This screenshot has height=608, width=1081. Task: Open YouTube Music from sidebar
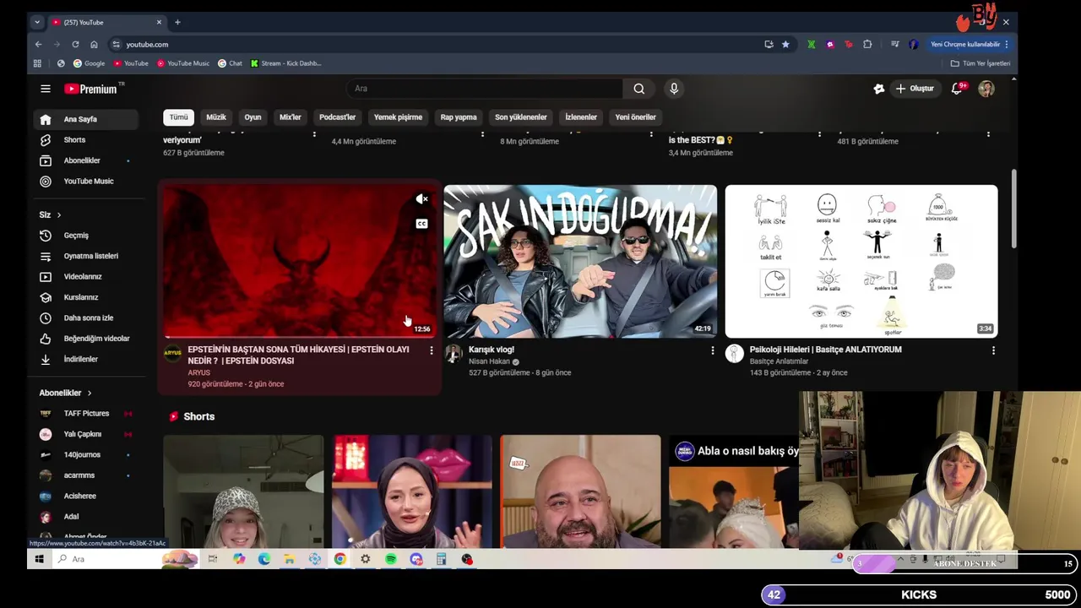(84, 182)
